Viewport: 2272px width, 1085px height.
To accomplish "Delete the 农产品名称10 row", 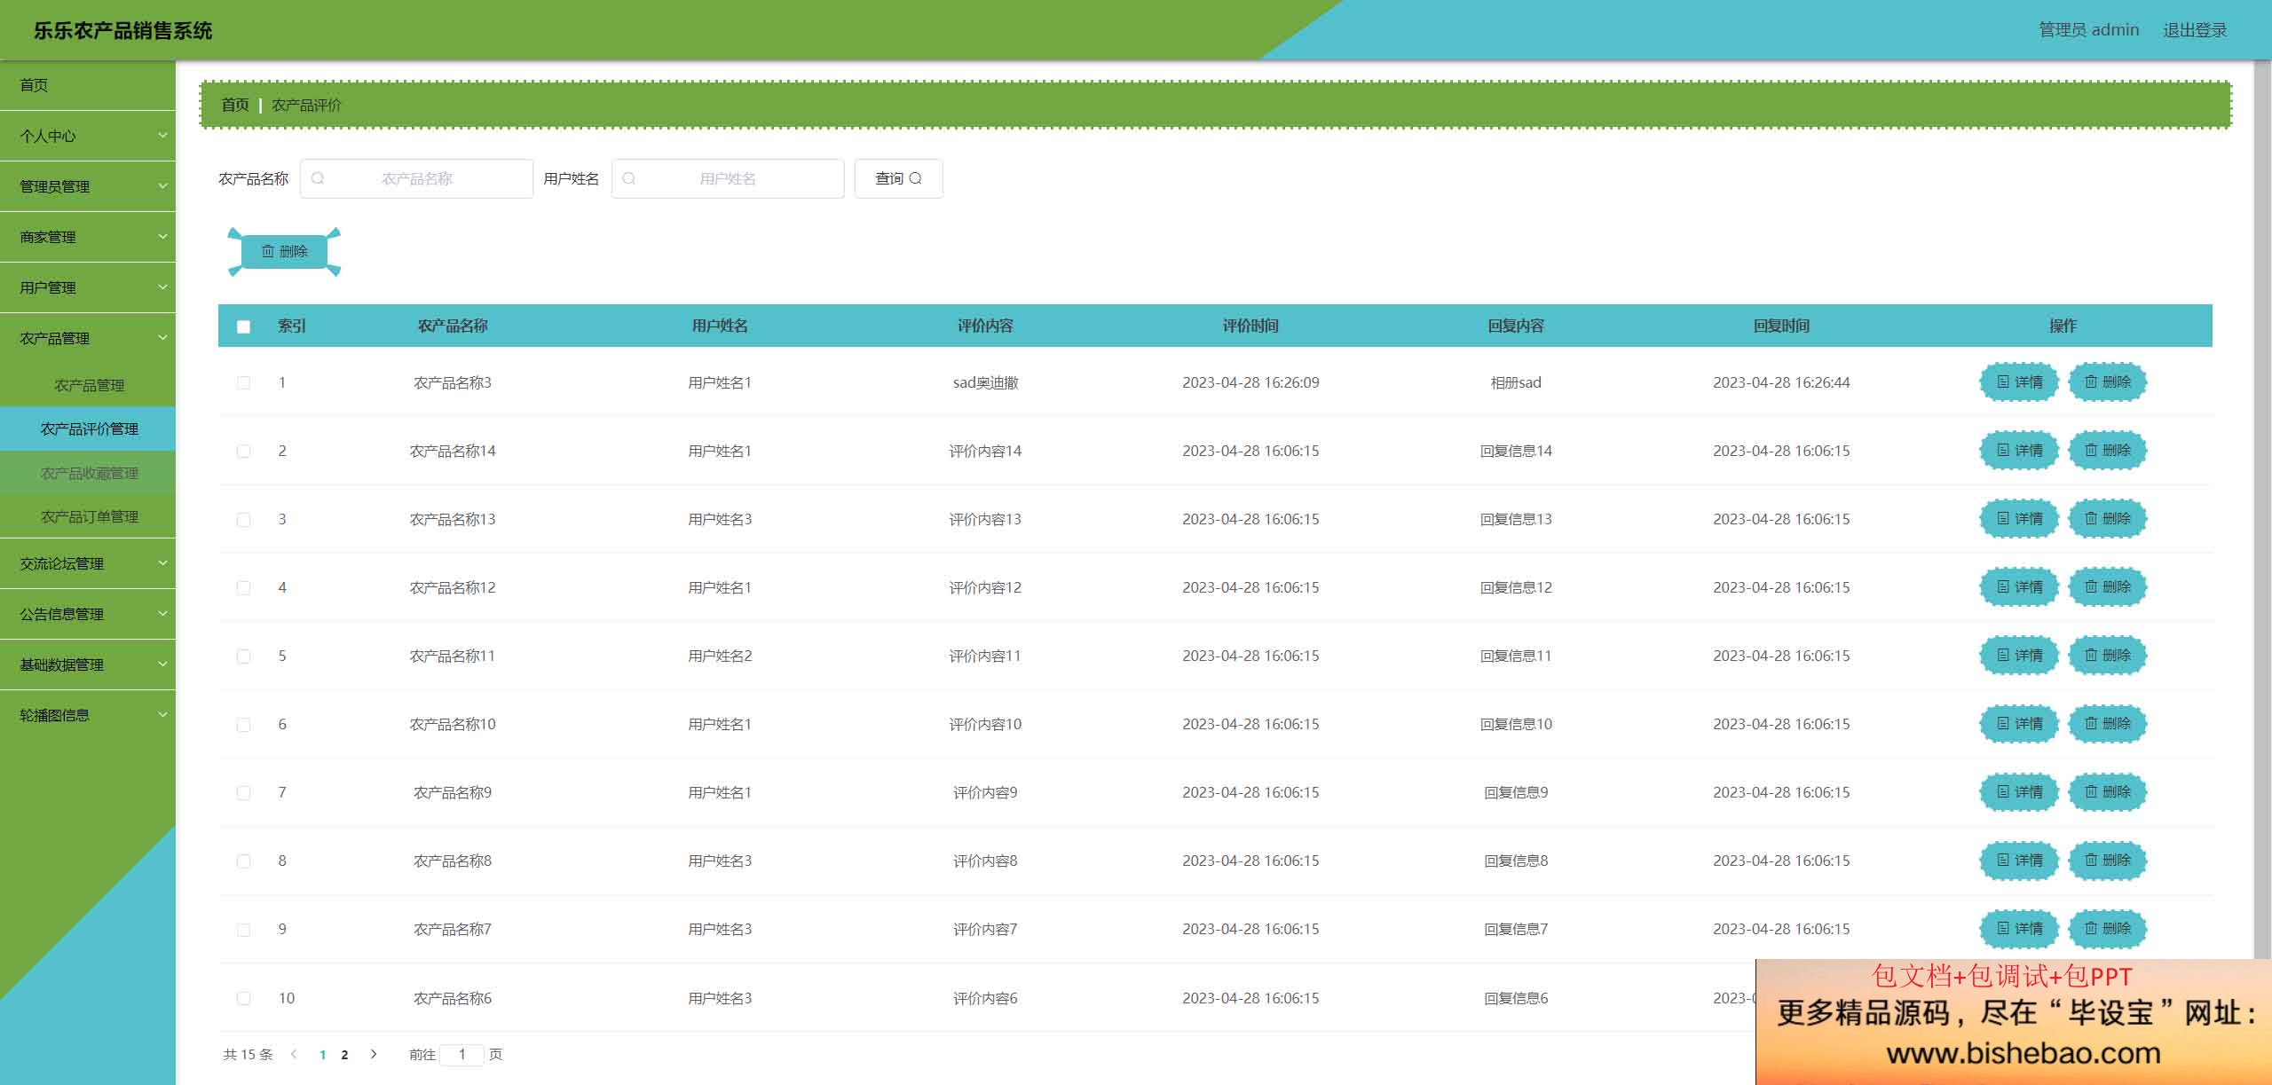I will (2107, 724).
